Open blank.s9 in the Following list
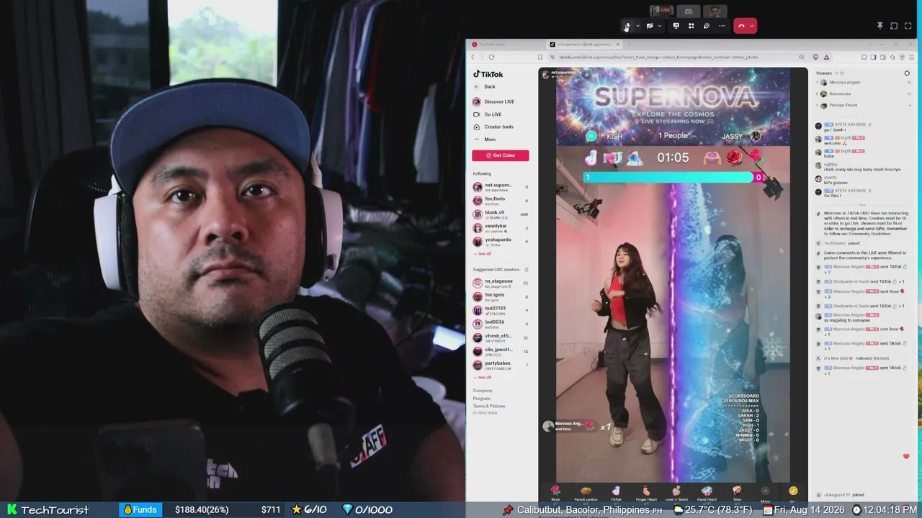Screen dimensions: 922x518 tap(500, 214)
